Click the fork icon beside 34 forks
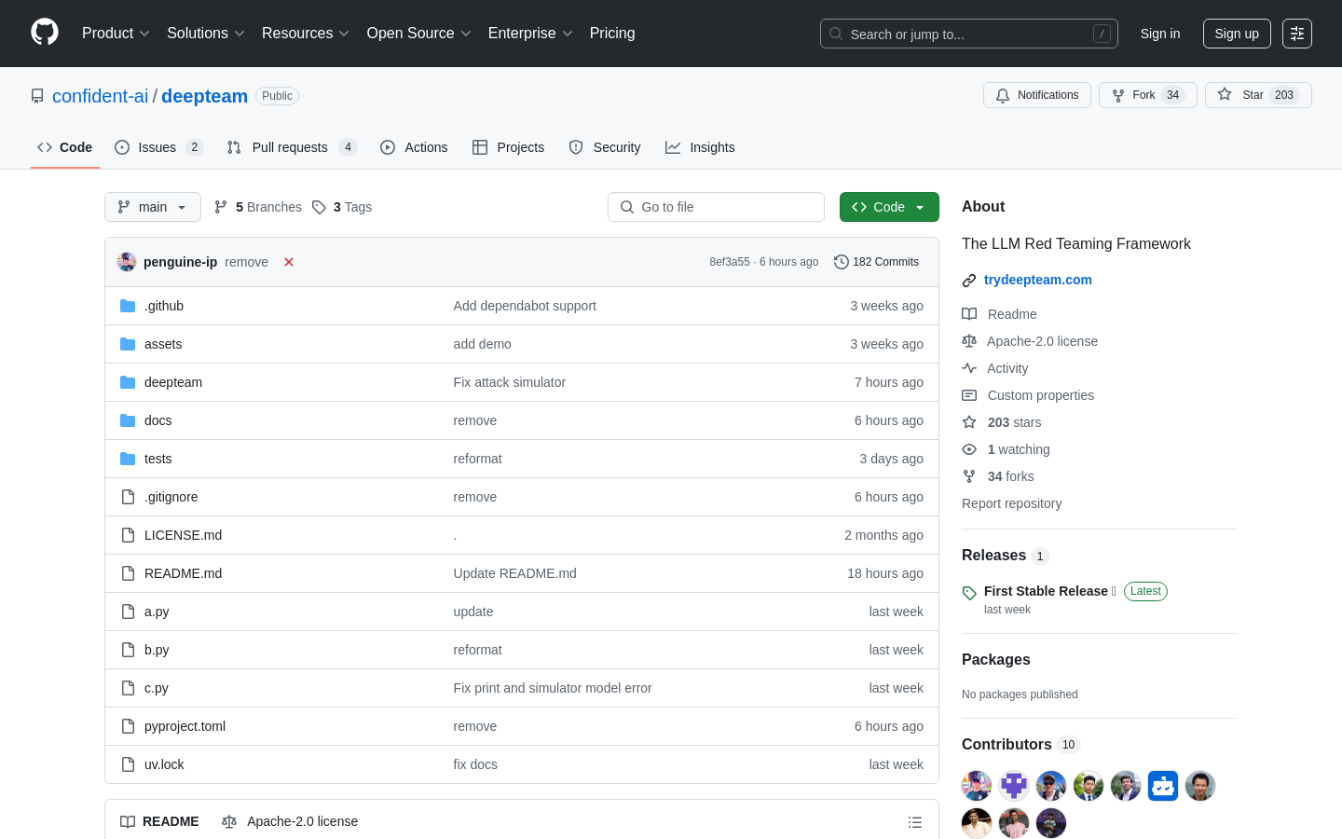The image size is (1342, 839). point(969,476)
